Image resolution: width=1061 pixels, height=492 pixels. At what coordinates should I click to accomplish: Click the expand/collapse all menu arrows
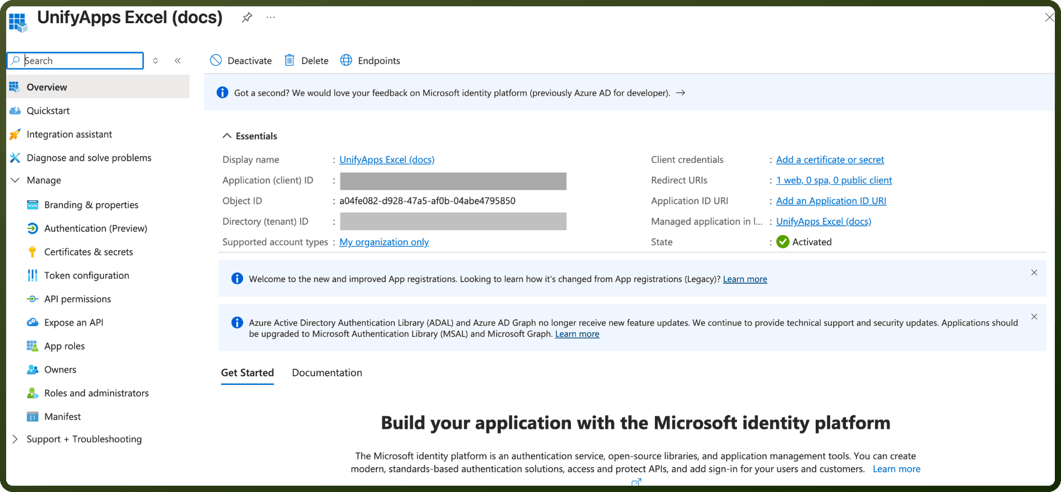point(156,61)
